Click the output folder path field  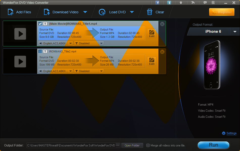[x=71, y=145]
